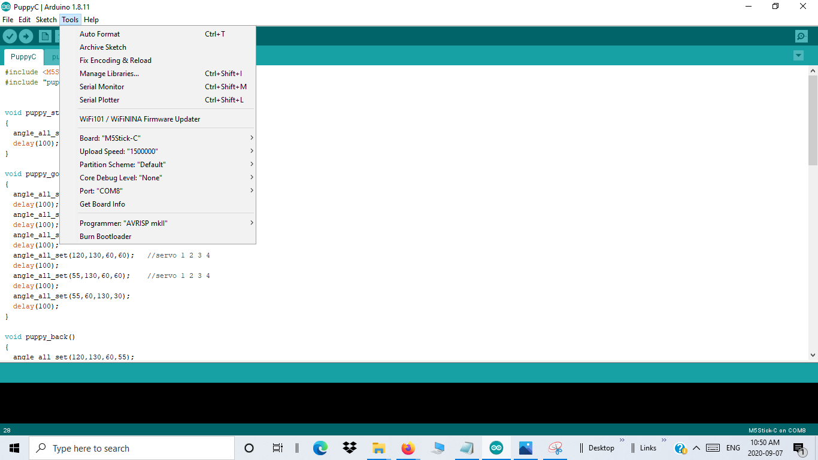Open the Windows Start menu
818x460 pixels.
click(x=14, y=448)
